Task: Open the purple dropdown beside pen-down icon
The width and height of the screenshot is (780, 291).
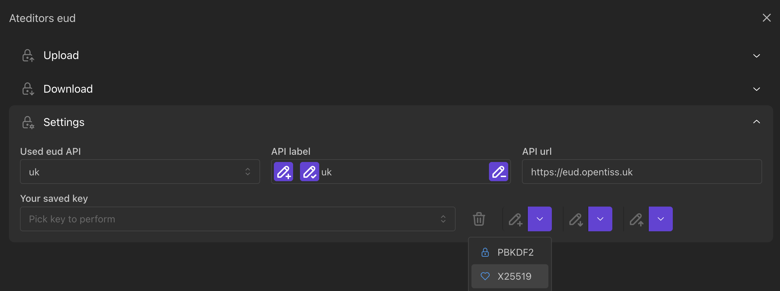Action: click(x=600, y=219)
